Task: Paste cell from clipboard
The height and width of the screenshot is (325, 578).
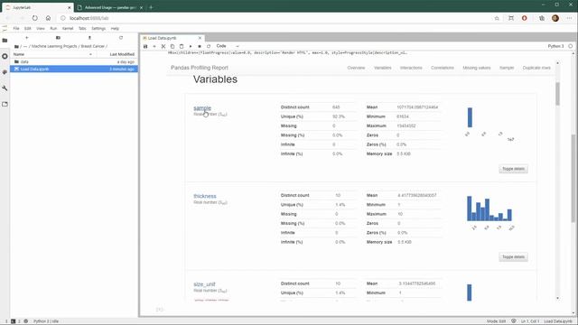Action: 182,46
